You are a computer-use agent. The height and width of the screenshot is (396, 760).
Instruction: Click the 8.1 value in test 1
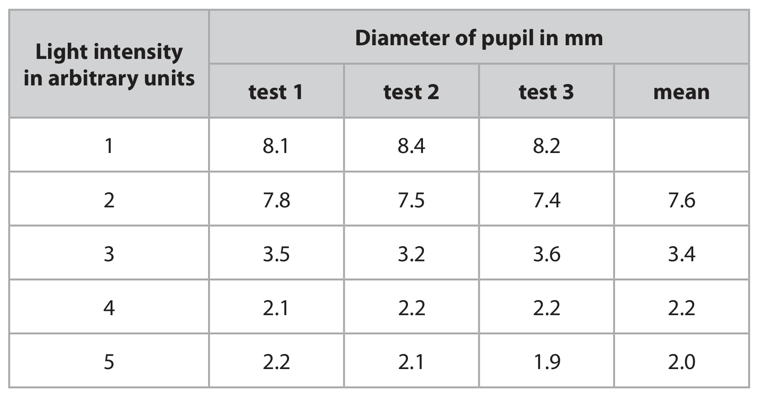coord(276,145)
